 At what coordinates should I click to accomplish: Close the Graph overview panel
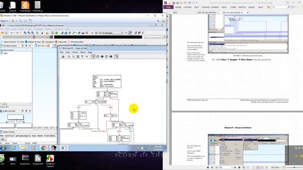(x=30, y=111)
